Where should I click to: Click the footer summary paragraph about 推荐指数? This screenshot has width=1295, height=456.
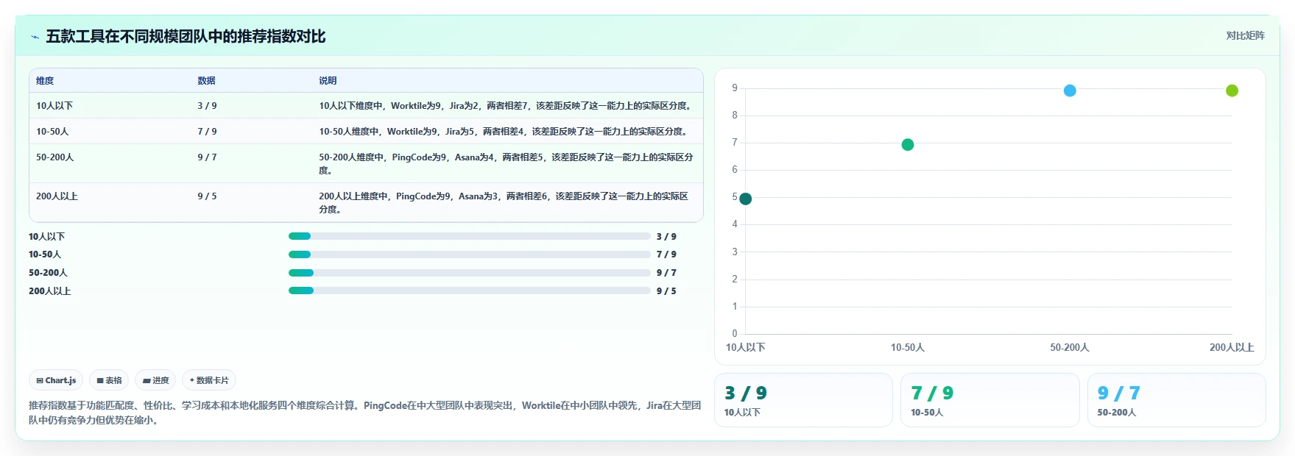pyautogui.click(x=365, y=413)
